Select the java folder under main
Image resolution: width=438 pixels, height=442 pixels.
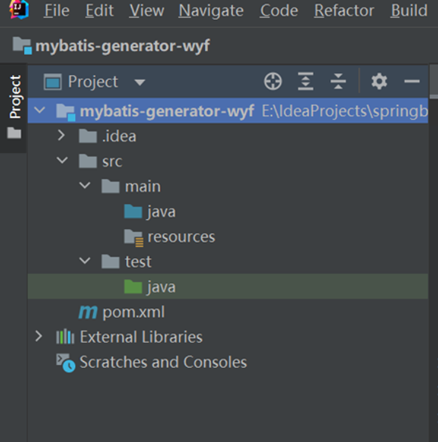pos(161,212)
